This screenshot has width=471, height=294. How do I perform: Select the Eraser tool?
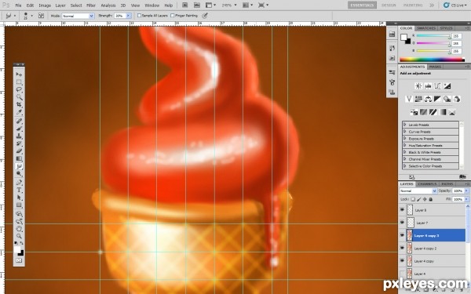(19, 151)
